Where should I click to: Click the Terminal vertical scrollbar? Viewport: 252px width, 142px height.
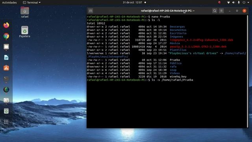click(x=248, y=71)
